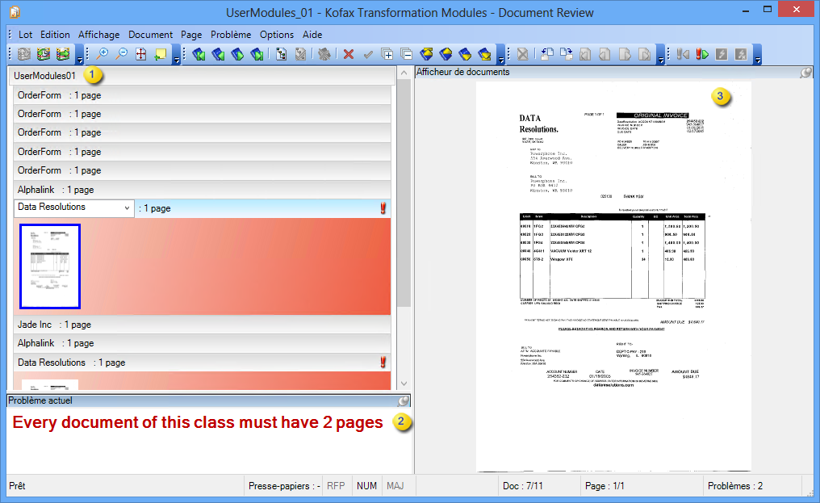
Task: Select the Zoom out tool
Action: click(122, 54)
